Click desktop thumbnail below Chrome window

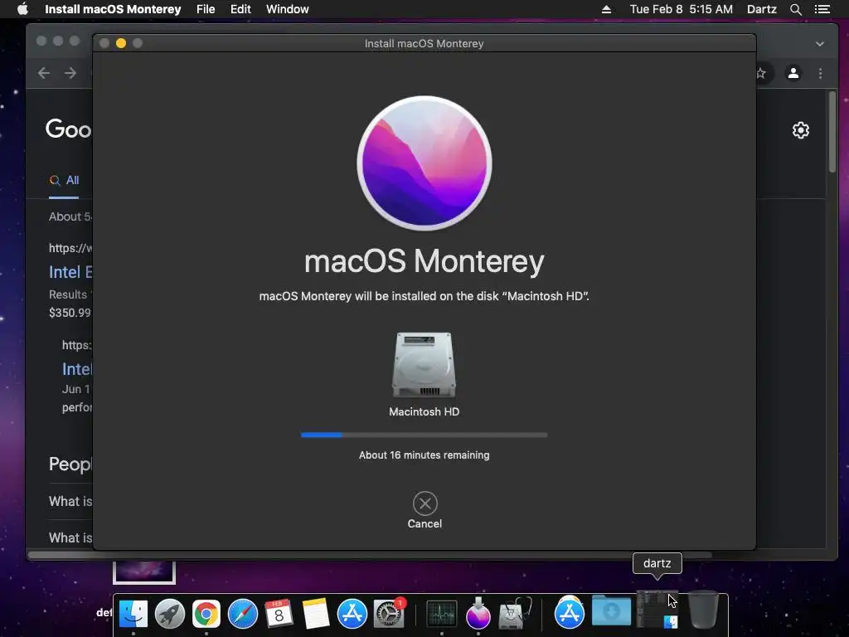144,572
